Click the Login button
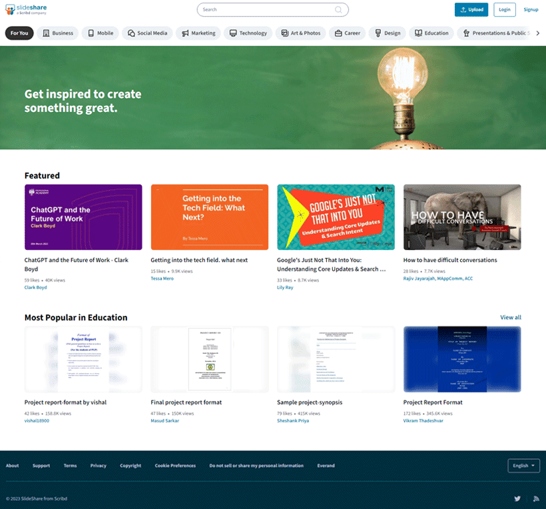Viewport: 546px width, 509px height. 504,10
